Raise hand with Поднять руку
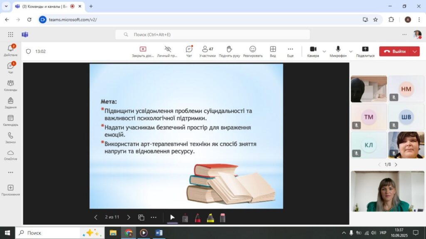Screen dimensions: 426x239 [x=229, y=51]
